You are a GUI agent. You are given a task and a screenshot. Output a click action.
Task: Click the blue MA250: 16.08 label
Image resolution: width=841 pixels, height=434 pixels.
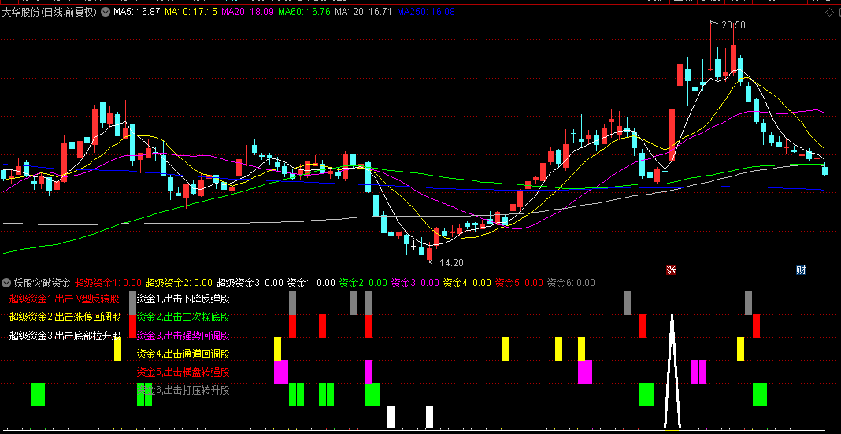426,11
